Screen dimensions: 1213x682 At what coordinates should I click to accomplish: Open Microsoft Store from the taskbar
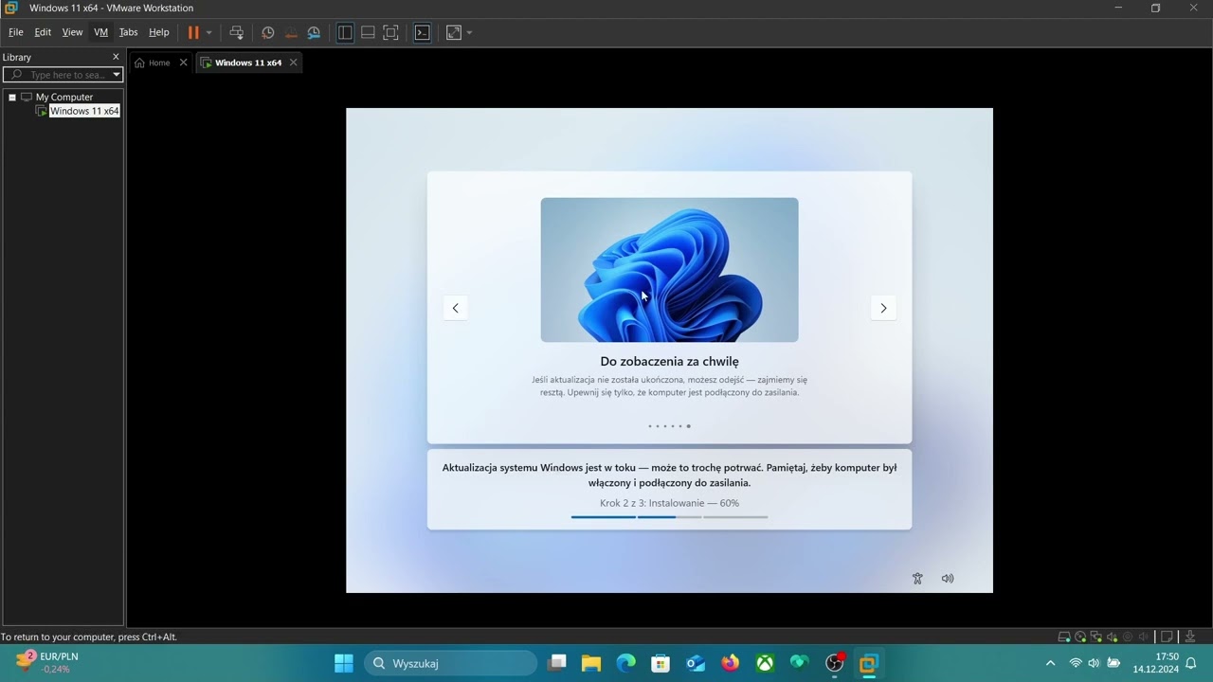coord(661,663)
